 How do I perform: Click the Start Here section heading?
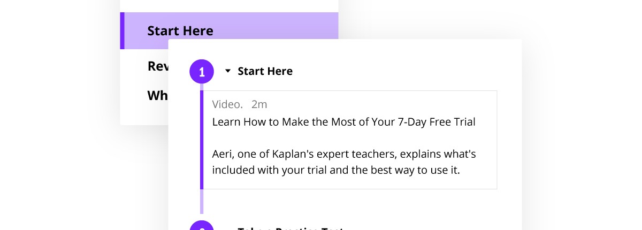265,71
